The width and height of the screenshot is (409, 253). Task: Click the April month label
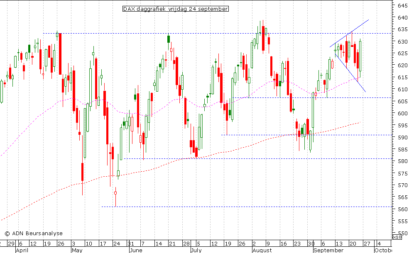tap(22, 251)
